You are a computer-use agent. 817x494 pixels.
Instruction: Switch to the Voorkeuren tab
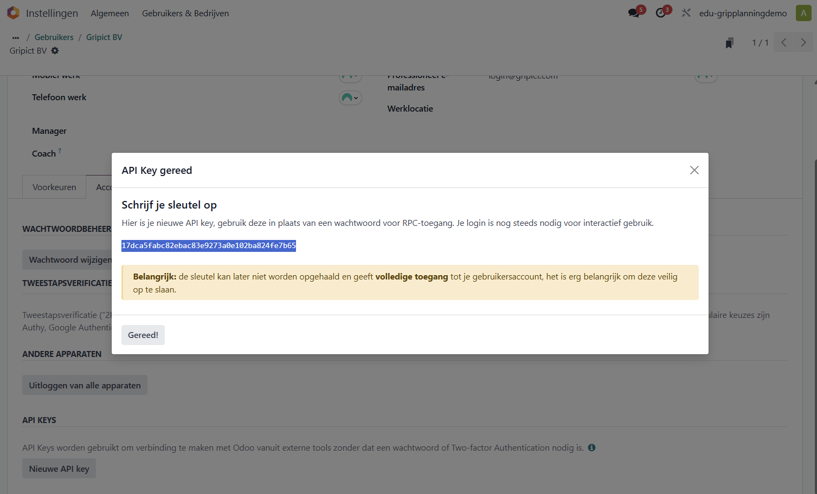coord(54,187)
